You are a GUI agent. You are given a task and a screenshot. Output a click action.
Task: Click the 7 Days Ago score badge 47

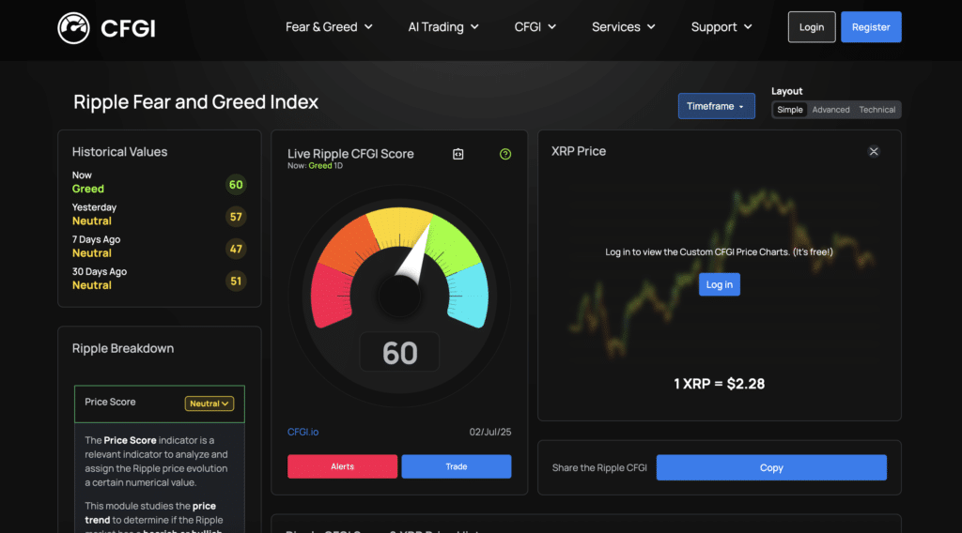tap(236, 249)
